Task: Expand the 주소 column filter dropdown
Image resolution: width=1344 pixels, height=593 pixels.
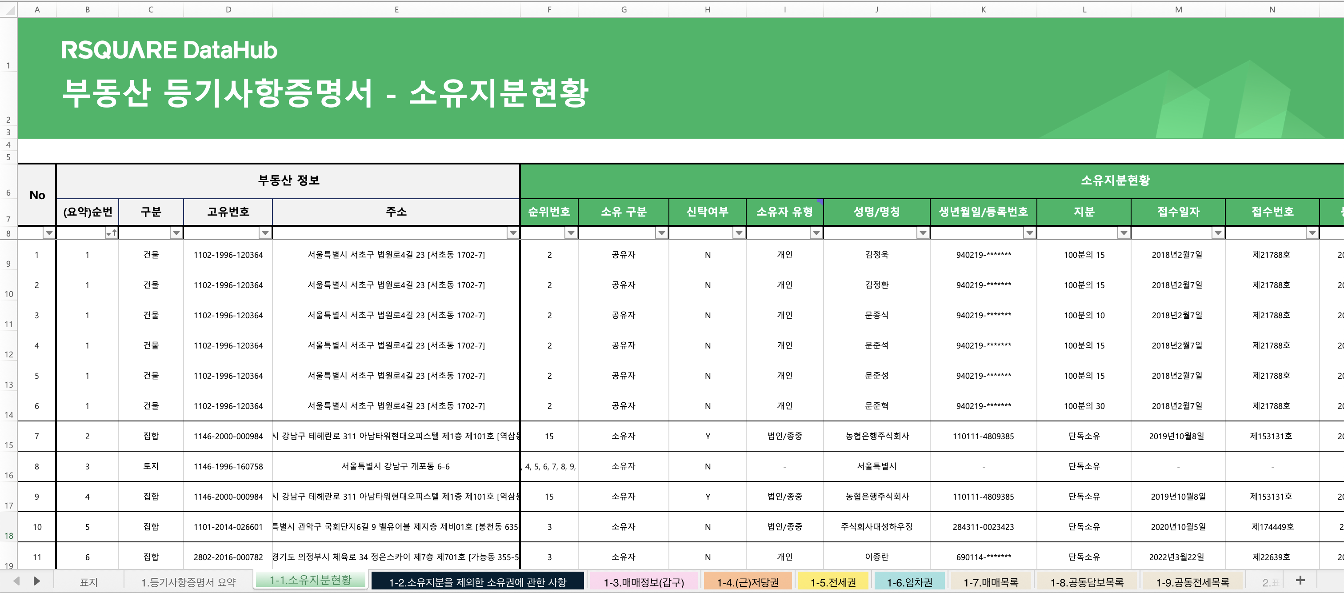Action: (x=513, y=233)
